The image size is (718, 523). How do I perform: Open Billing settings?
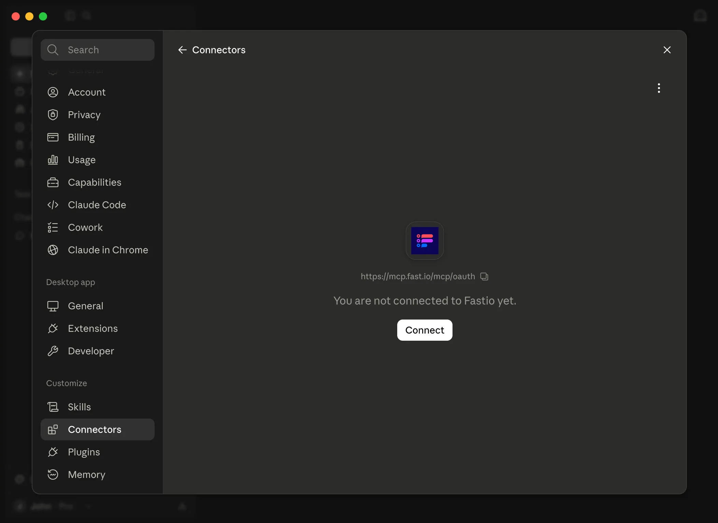click(98, 137)
